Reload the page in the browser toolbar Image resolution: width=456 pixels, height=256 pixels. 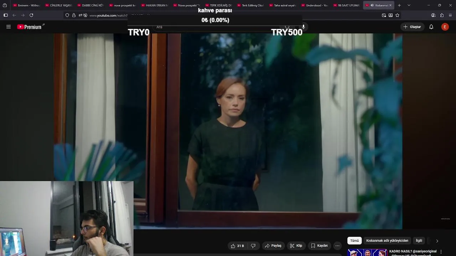click(x=31, y=15)
